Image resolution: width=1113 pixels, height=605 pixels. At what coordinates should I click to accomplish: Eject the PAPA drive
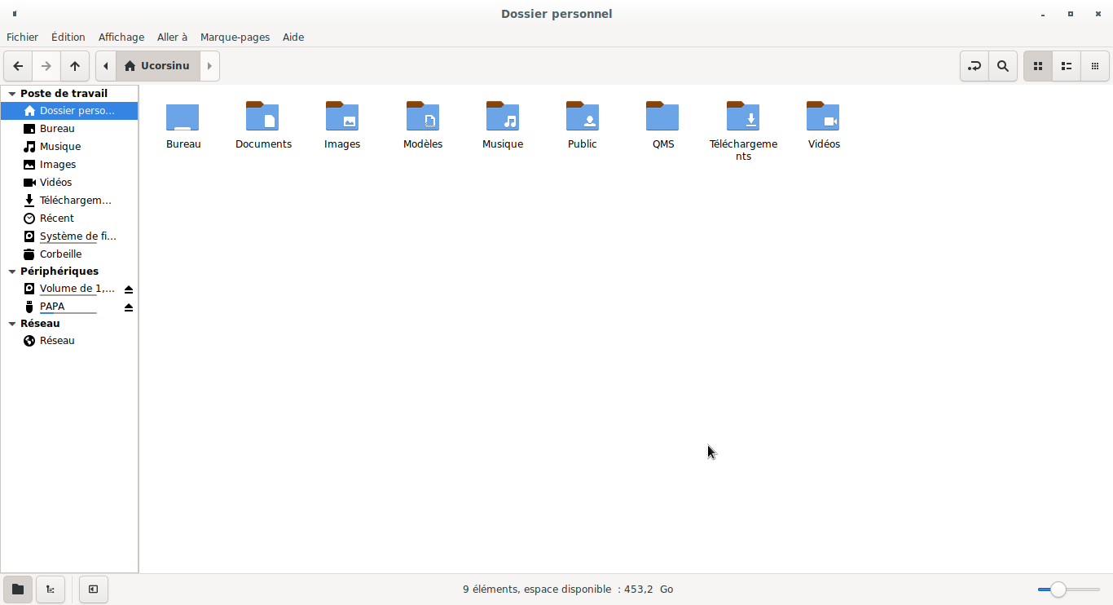[x=128, y=307]
